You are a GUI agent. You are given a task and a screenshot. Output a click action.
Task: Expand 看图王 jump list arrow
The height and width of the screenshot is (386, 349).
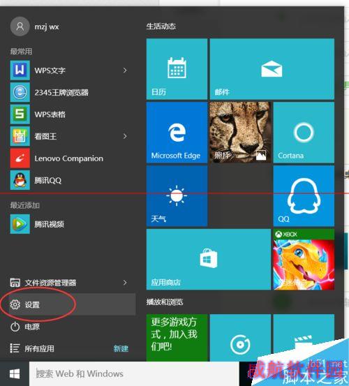coord(125,136)
